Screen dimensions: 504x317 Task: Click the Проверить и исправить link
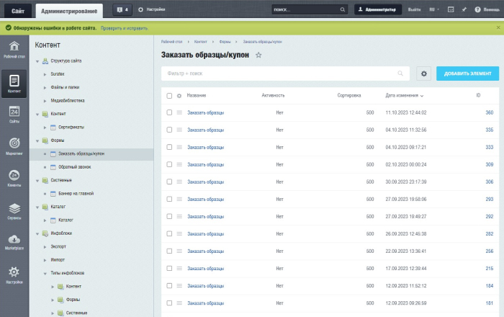coord(125,28)
